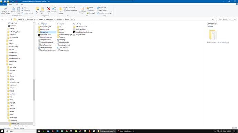
Task: Collapse the I – P (10) group header
Action: point(60,24)
